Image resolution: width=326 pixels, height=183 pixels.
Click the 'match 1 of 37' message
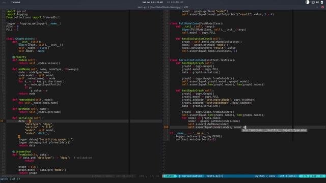(x=10, y=179)
